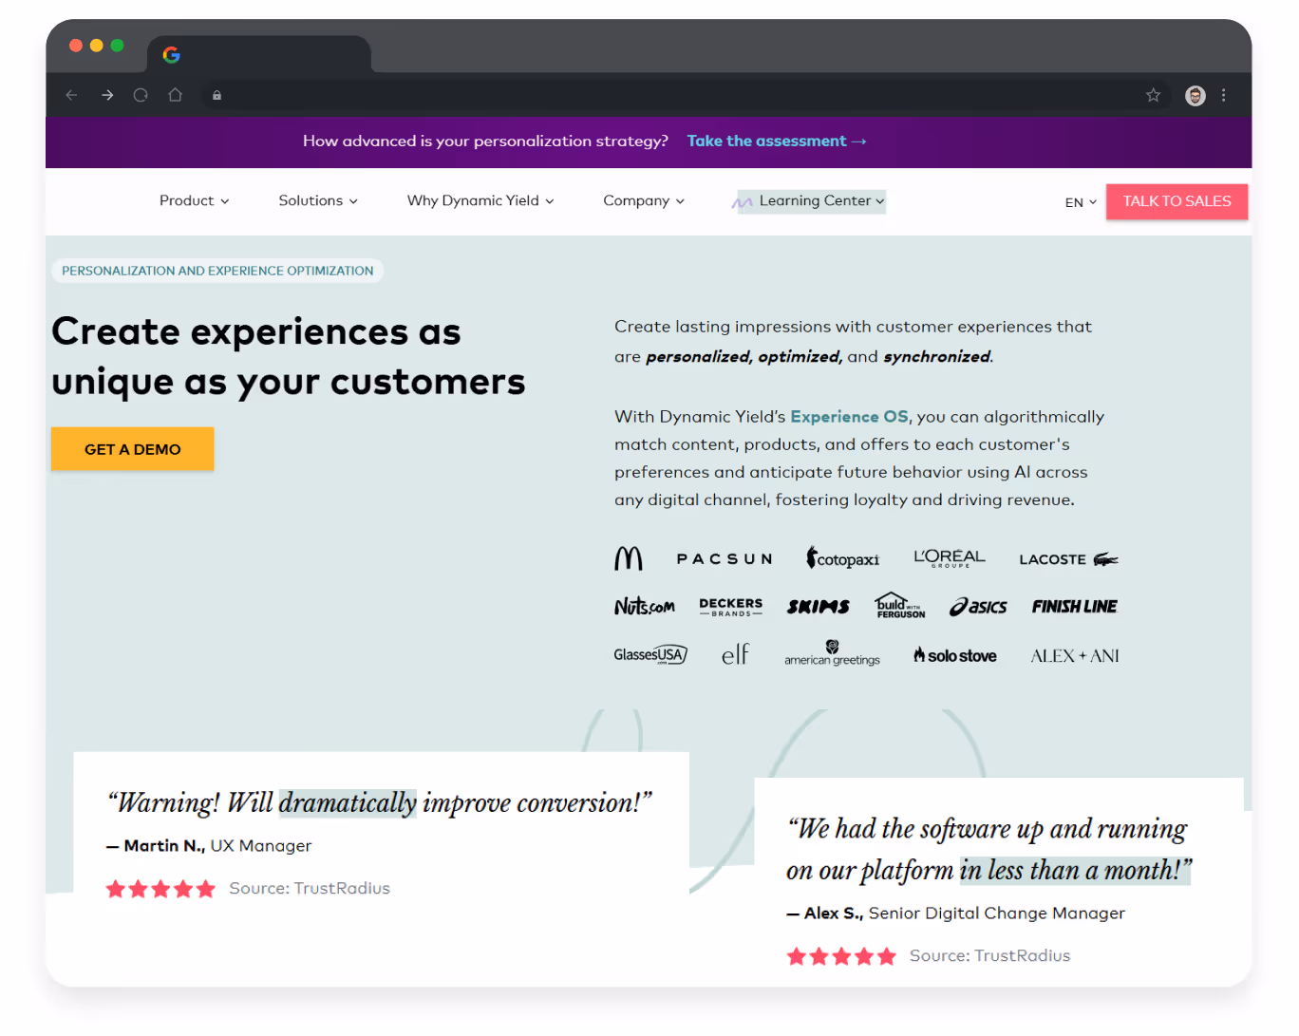Open the browser three-dot menu

1223,95
